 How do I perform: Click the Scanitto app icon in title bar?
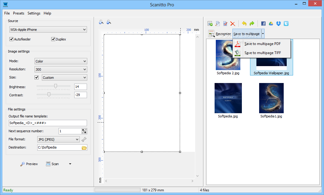point(5,4)
